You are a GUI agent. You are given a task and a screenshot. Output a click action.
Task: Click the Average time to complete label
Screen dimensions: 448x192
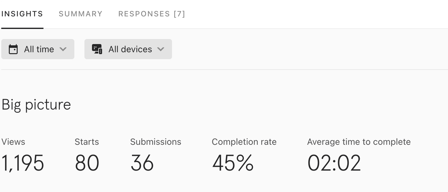pyautogui.click(x=359, y=142)
